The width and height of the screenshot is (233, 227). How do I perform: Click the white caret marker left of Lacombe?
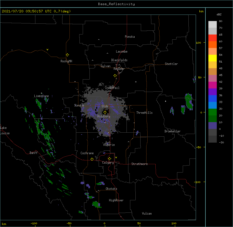click(x=107, y=53)
